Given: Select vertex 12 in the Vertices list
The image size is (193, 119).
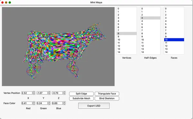Looking at the screenshot, I should (x=127, y=46).
